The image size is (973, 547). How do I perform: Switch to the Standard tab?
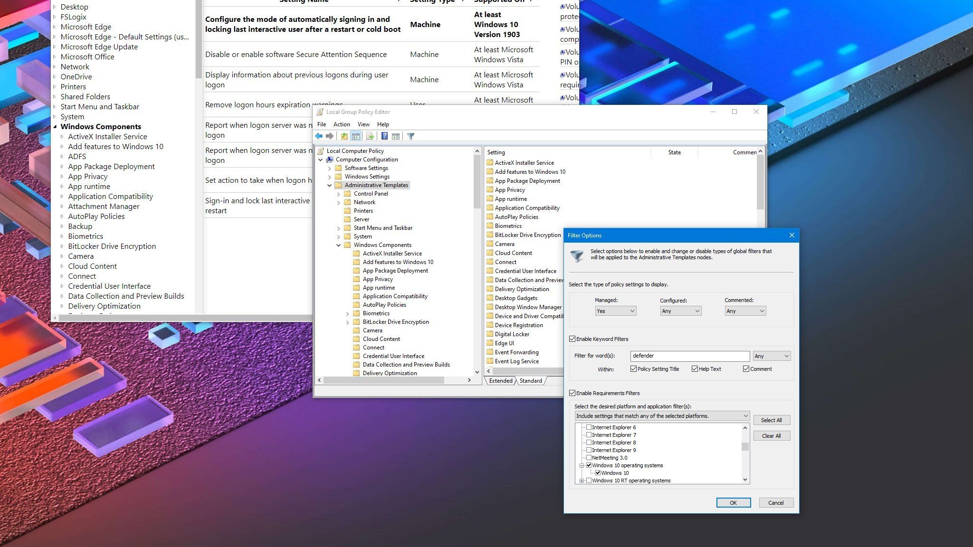click(531, 381)
